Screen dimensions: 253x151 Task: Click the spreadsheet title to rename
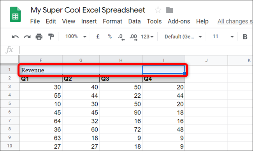point(88,10)
